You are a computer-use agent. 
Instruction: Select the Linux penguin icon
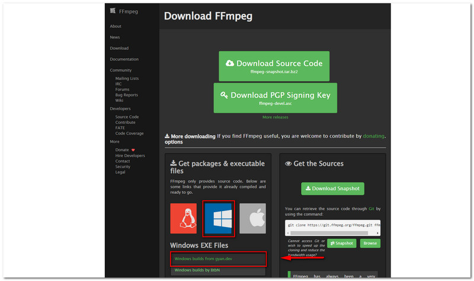tap(184, 218)
